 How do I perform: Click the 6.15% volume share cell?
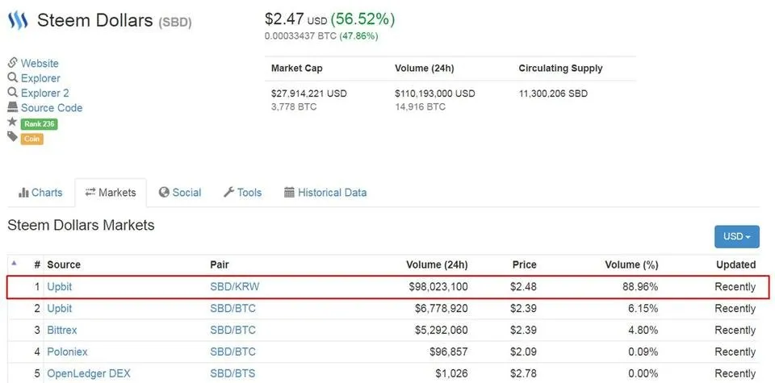(x=643, y=309)
